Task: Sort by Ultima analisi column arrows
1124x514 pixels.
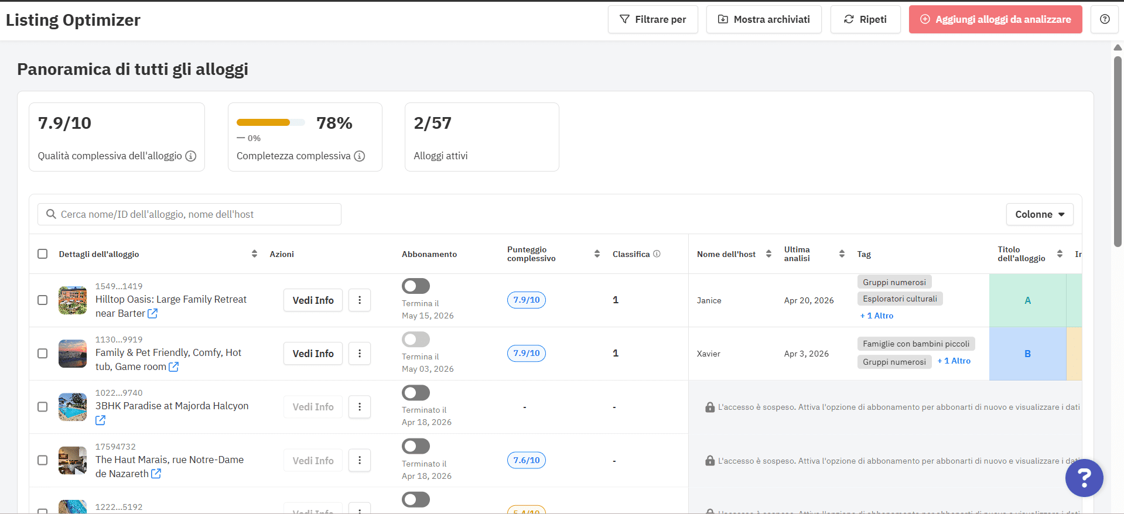Action: click(842, 253)
